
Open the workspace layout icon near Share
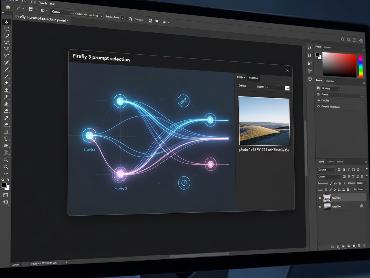[x=355, y=40]
